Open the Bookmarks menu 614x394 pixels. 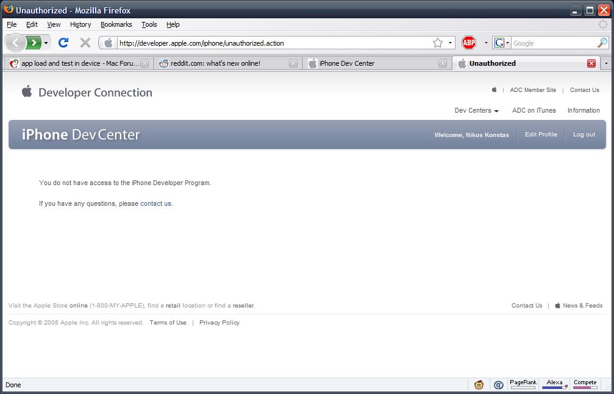116,24
